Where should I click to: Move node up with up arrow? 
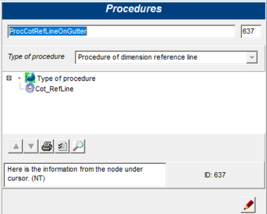point(16,146)
